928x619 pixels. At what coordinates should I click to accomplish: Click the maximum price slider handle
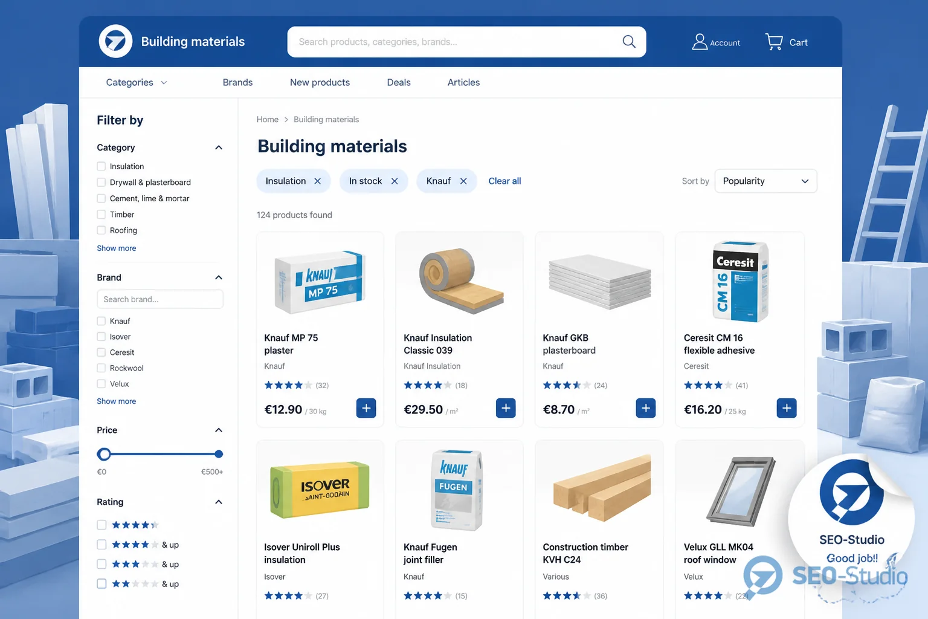point(219,454)
